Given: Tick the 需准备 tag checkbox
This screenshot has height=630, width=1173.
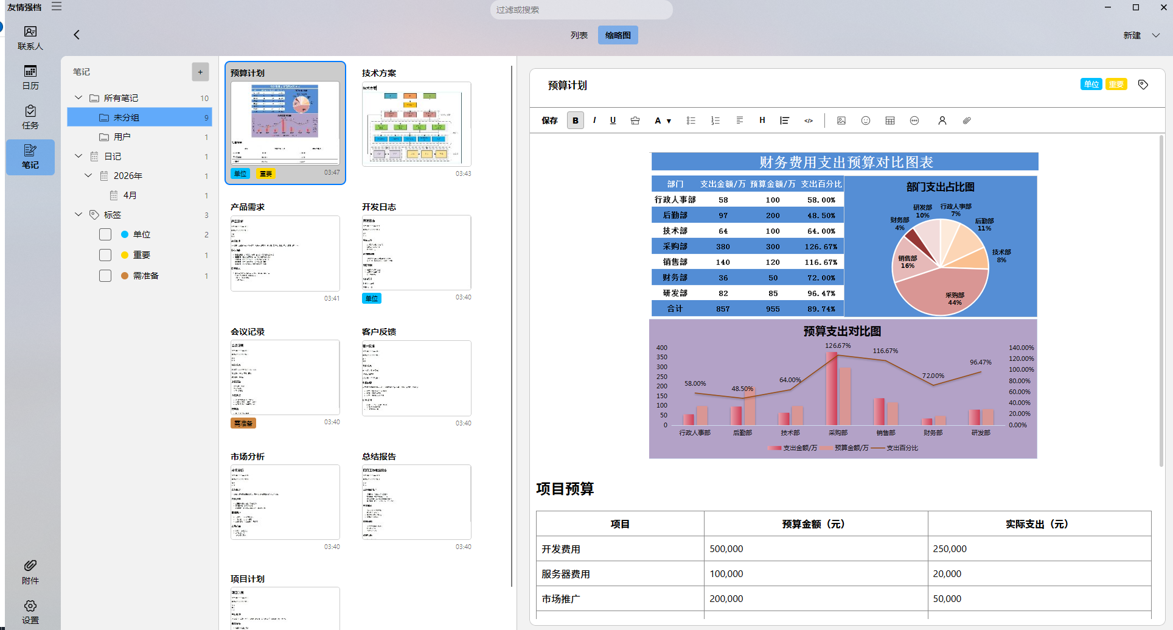Looking at the screenshot, I should tap(105, 276).
